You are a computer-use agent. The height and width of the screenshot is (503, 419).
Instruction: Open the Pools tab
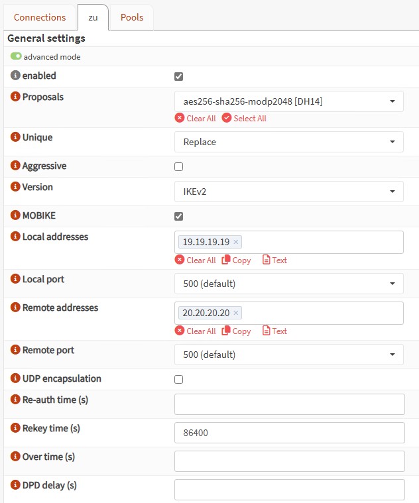coord(132,17)
